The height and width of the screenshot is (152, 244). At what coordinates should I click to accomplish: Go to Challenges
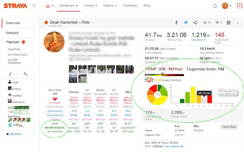point(130,6)
